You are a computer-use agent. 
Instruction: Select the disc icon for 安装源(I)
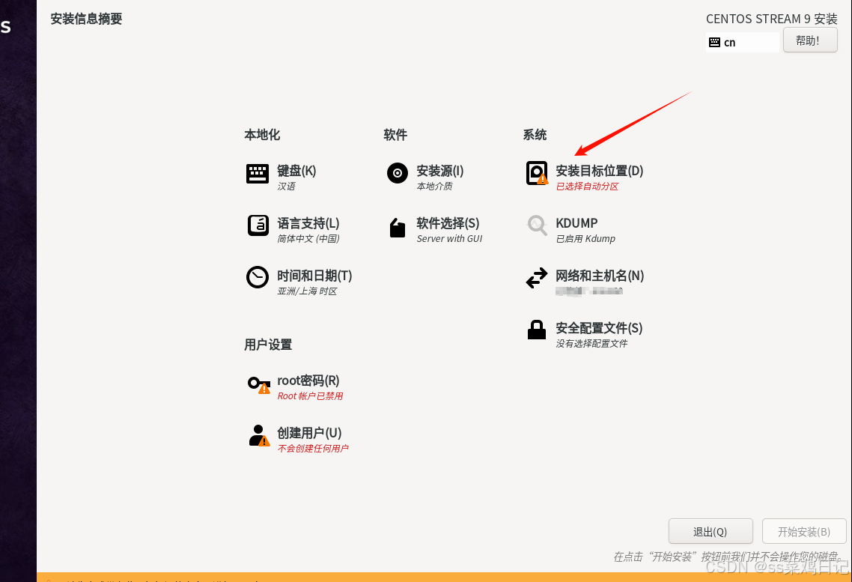coord(398,173)
